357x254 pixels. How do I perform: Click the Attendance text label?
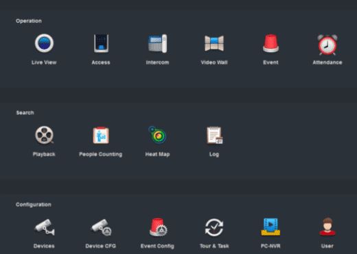pos(327,62)
